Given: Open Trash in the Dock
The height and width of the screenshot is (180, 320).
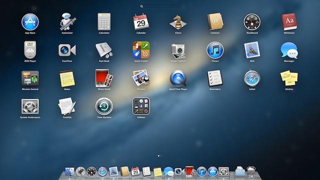Looking at the screenshot, I should tap(251, 171).
